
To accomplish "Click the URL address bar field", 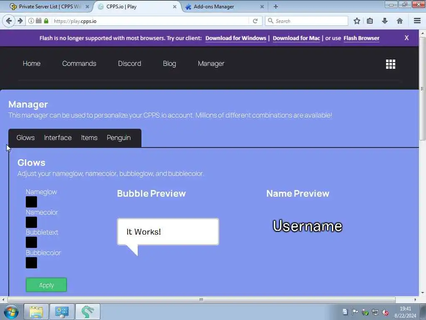I will tap(149, 21).
